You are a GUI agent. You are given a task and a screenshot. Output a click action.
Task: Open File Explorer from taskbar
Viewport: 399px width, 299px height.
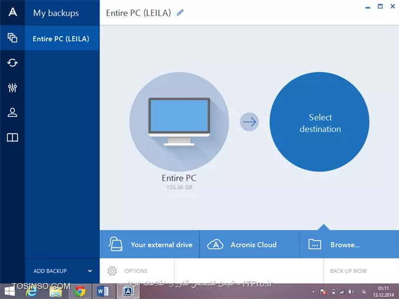click(56, 292)
